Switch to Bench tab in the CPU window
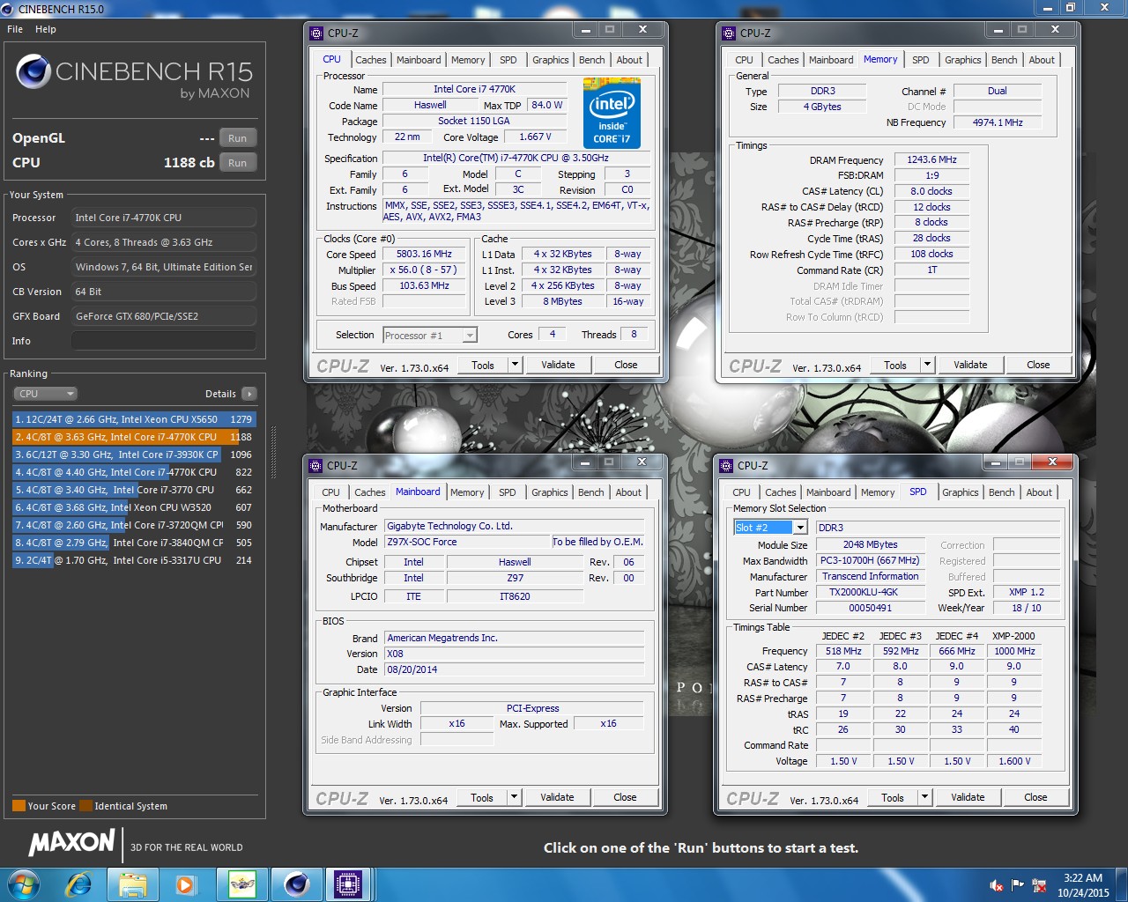Screen dimensions: 1128x902 click(x=592, y=60)
